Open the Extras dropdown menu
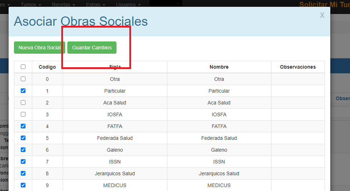The image size is (350, 191). point(96,5)
